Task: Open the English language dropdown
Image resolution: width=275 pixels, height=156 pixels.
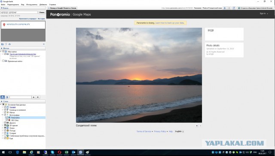Action: [x=179, y=131]
